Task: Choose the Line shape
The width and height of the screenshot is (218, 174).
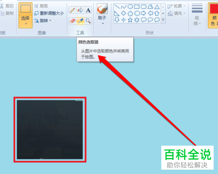Action: 117,7
